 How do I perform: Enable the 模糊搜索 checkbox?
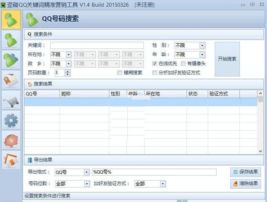pyautogui.click(x=120, y=73)
